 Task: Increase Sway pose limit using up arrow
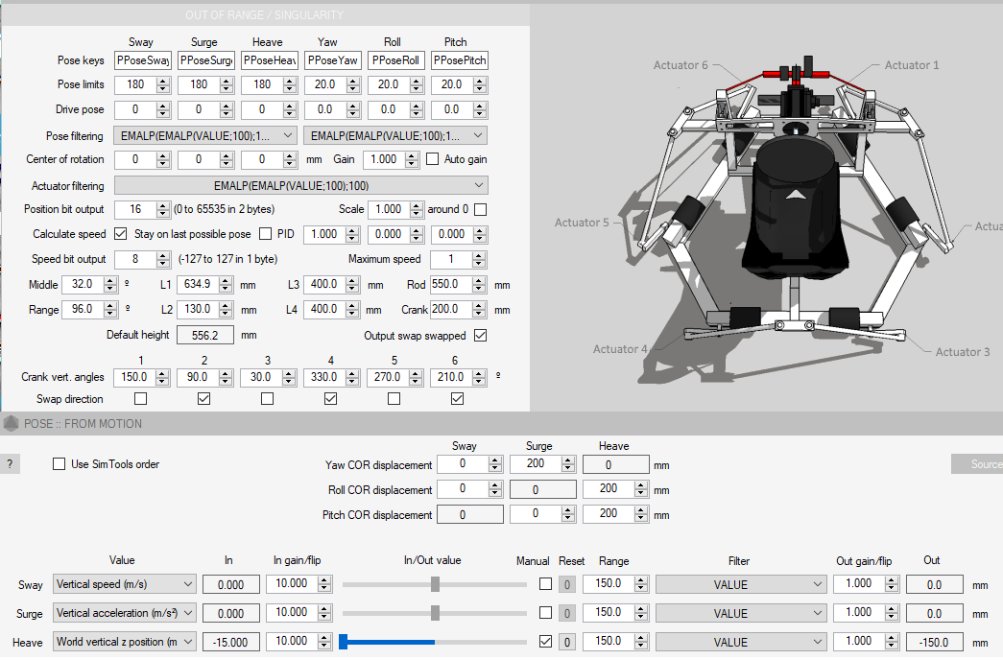(x=163, y=81)
